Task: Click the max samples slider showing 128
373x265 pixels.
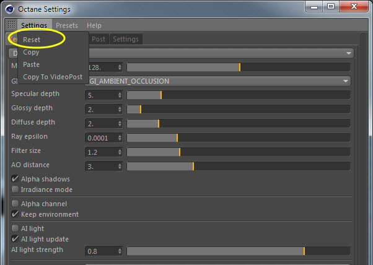Action: click(x=239, y=67)
